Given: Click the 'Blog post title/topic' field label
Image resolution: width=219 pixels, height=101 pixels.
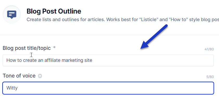Looking at the screenshot, I should tap(27, 48).
